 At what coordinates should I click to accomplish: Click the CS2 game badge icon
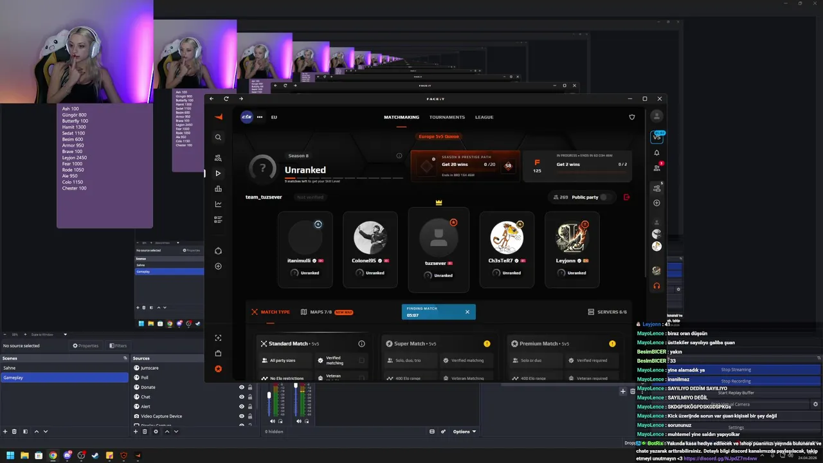pos(247,117)
